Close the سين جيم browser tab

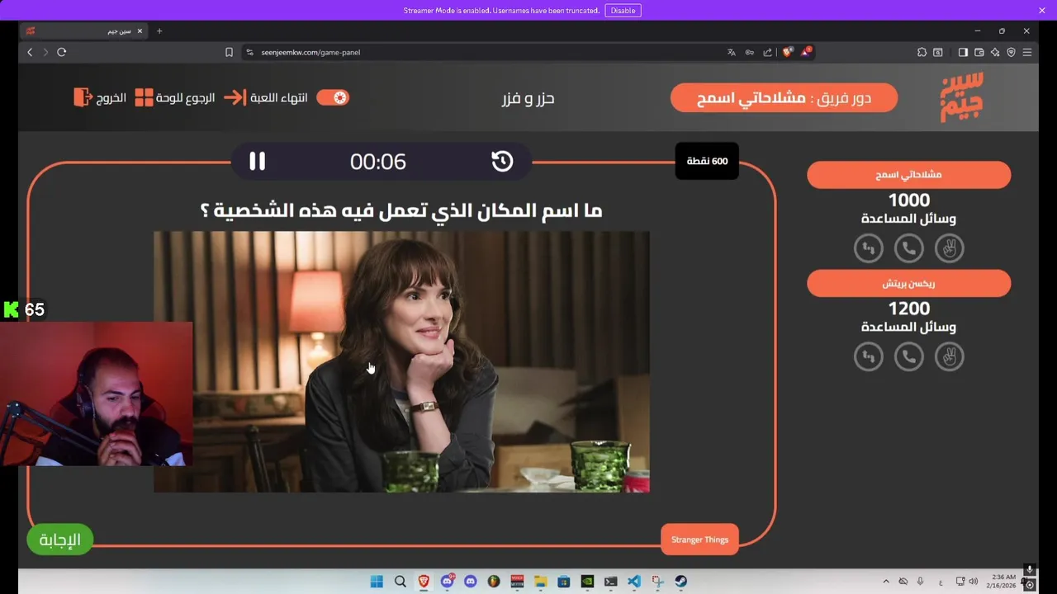tap(140, 31)
